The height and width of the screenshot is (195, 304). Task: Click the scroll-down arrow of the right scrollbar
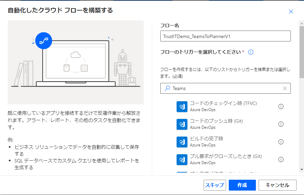(302, 170)
